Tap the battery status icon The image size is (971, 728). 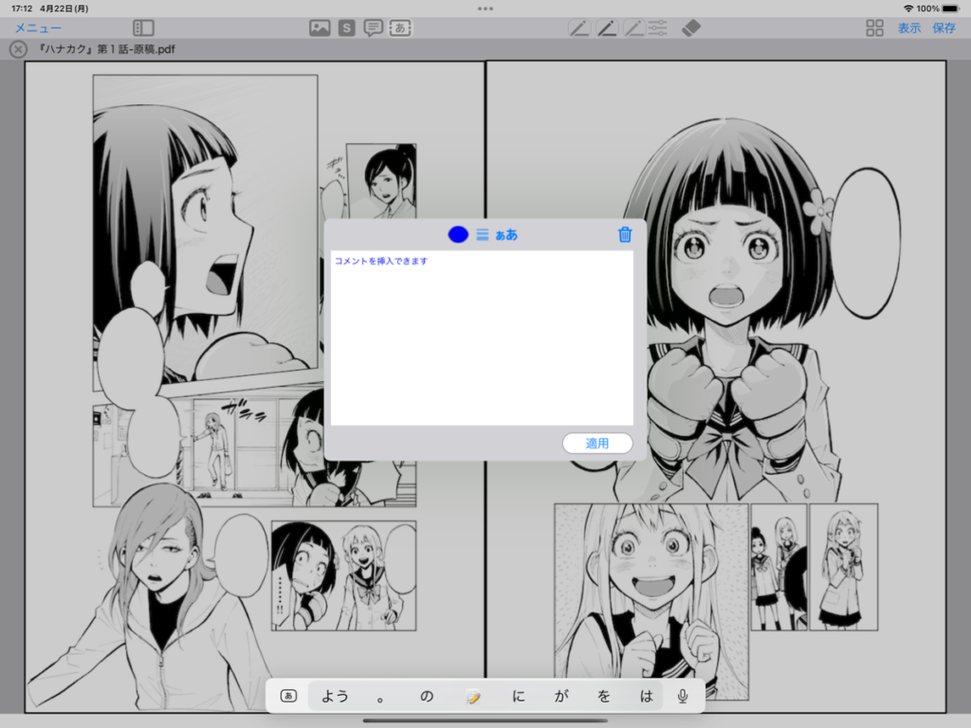[x=951, y=9]
